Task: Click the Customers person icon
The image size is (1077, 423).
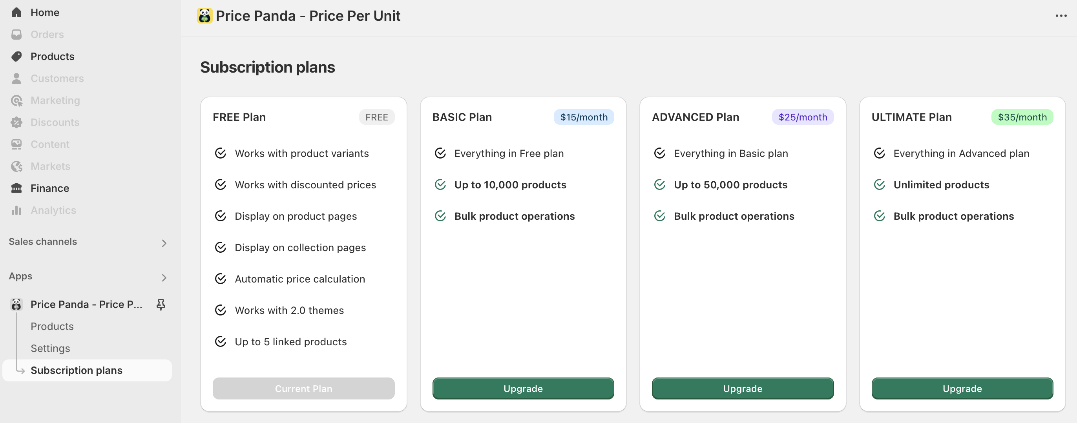Action: 16,78
